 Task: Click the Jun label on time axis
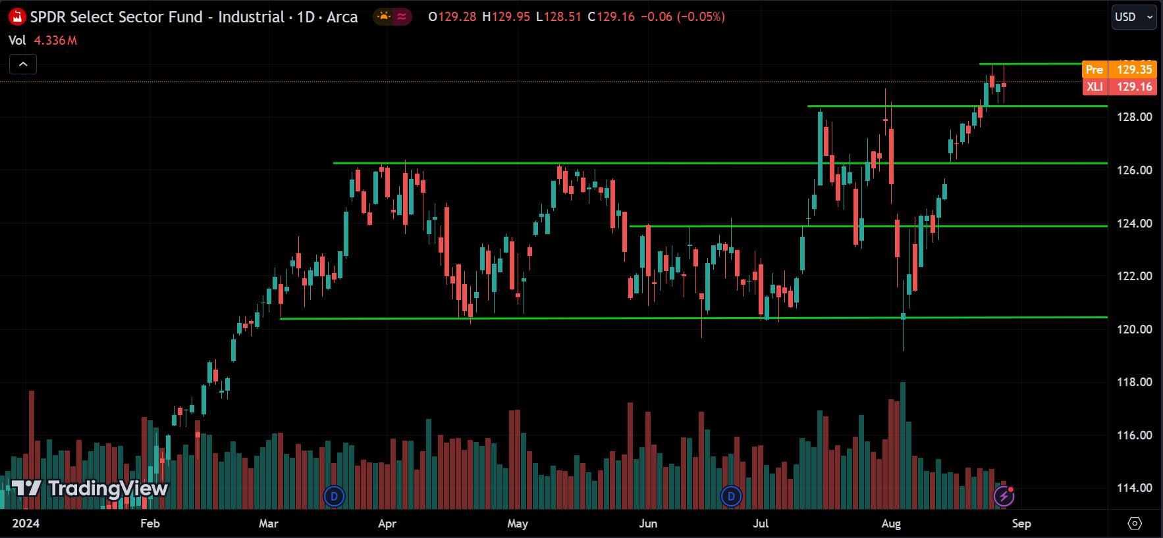[648, 524]
